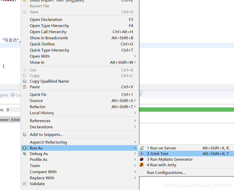Viewport: 234px width, 190px height.
Task: Select Open Call Hierarchy
Action: pyautogui.click(x=79, y=32)
